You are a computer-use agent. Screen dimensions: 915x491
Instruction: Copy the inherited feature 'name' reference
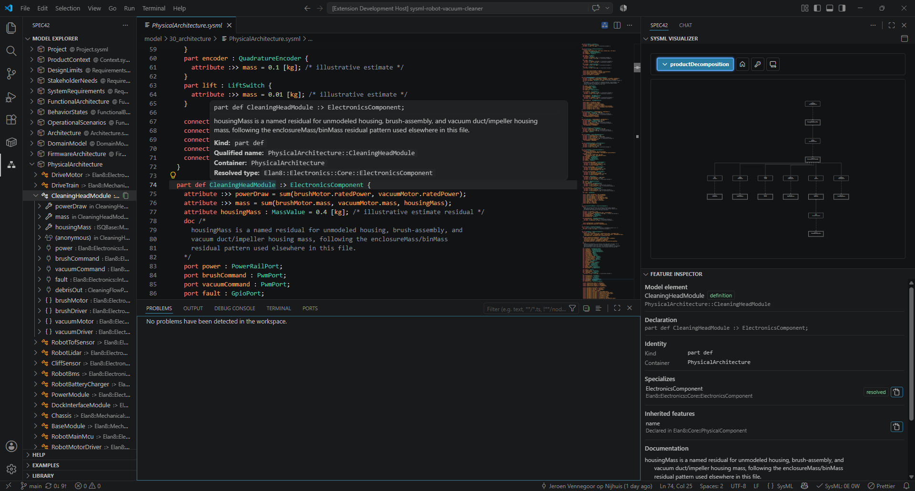coord(896,427)
